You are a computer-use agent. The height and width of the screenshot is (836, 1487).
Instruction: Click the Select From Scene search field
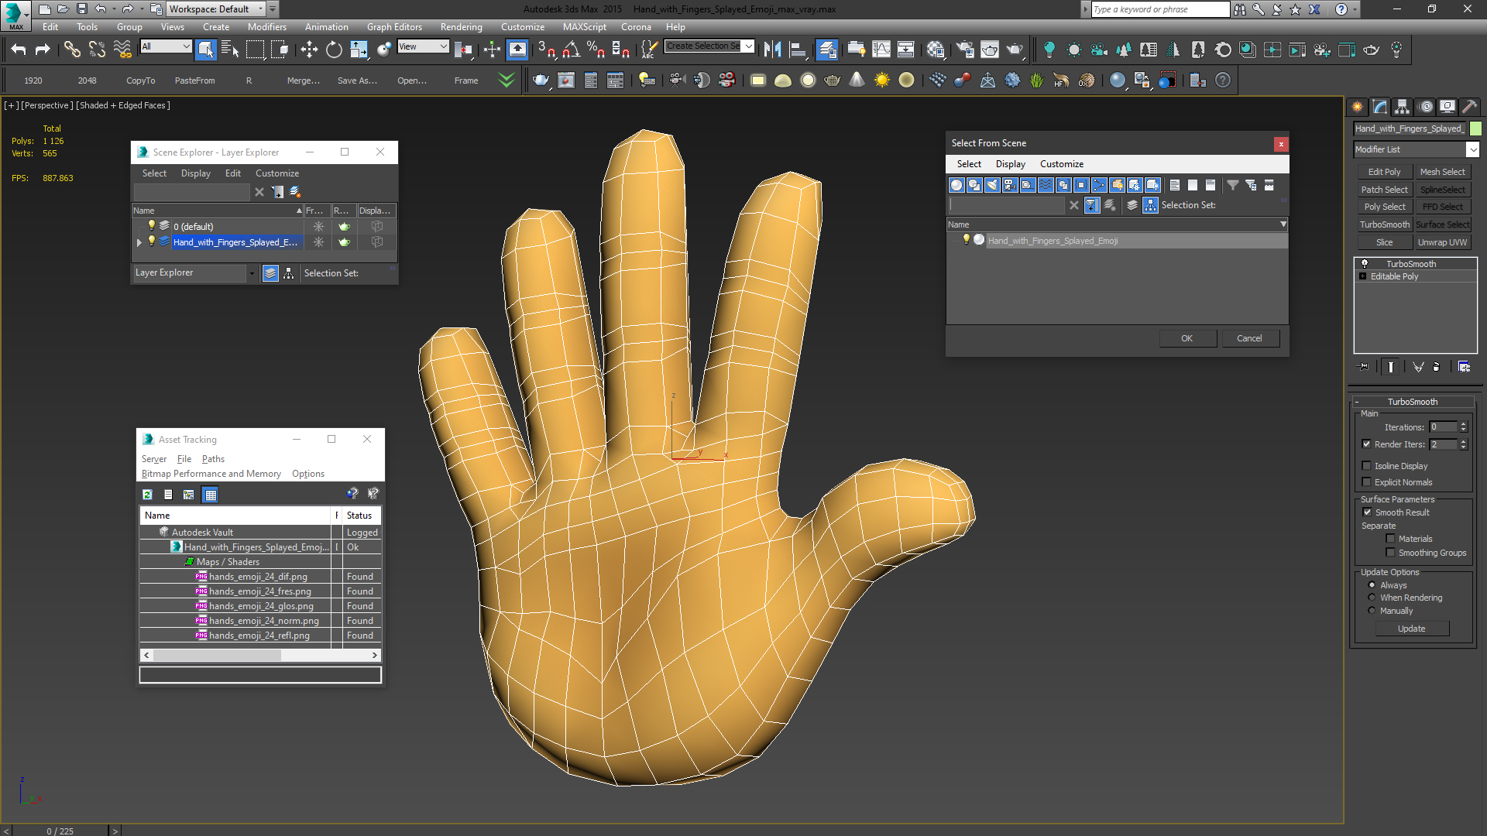coord(1007,205)
